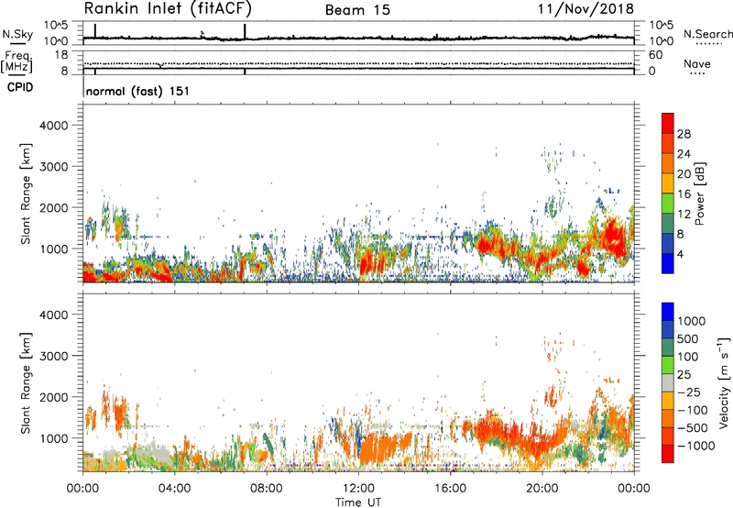Click the 'Time UT' axis title
The width and height of the screenshot is (733, 508).
pyautogui.click(x=358, y=502)
